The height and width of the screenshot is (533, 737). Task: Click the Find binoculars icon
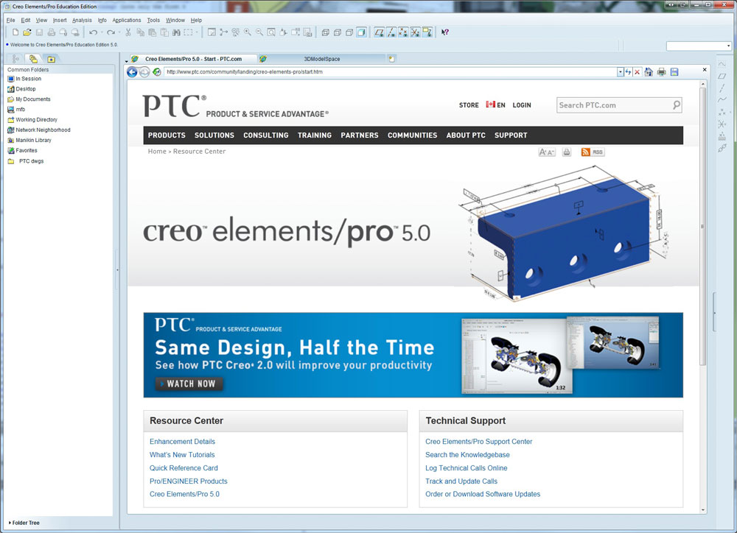tap(176, 32)
